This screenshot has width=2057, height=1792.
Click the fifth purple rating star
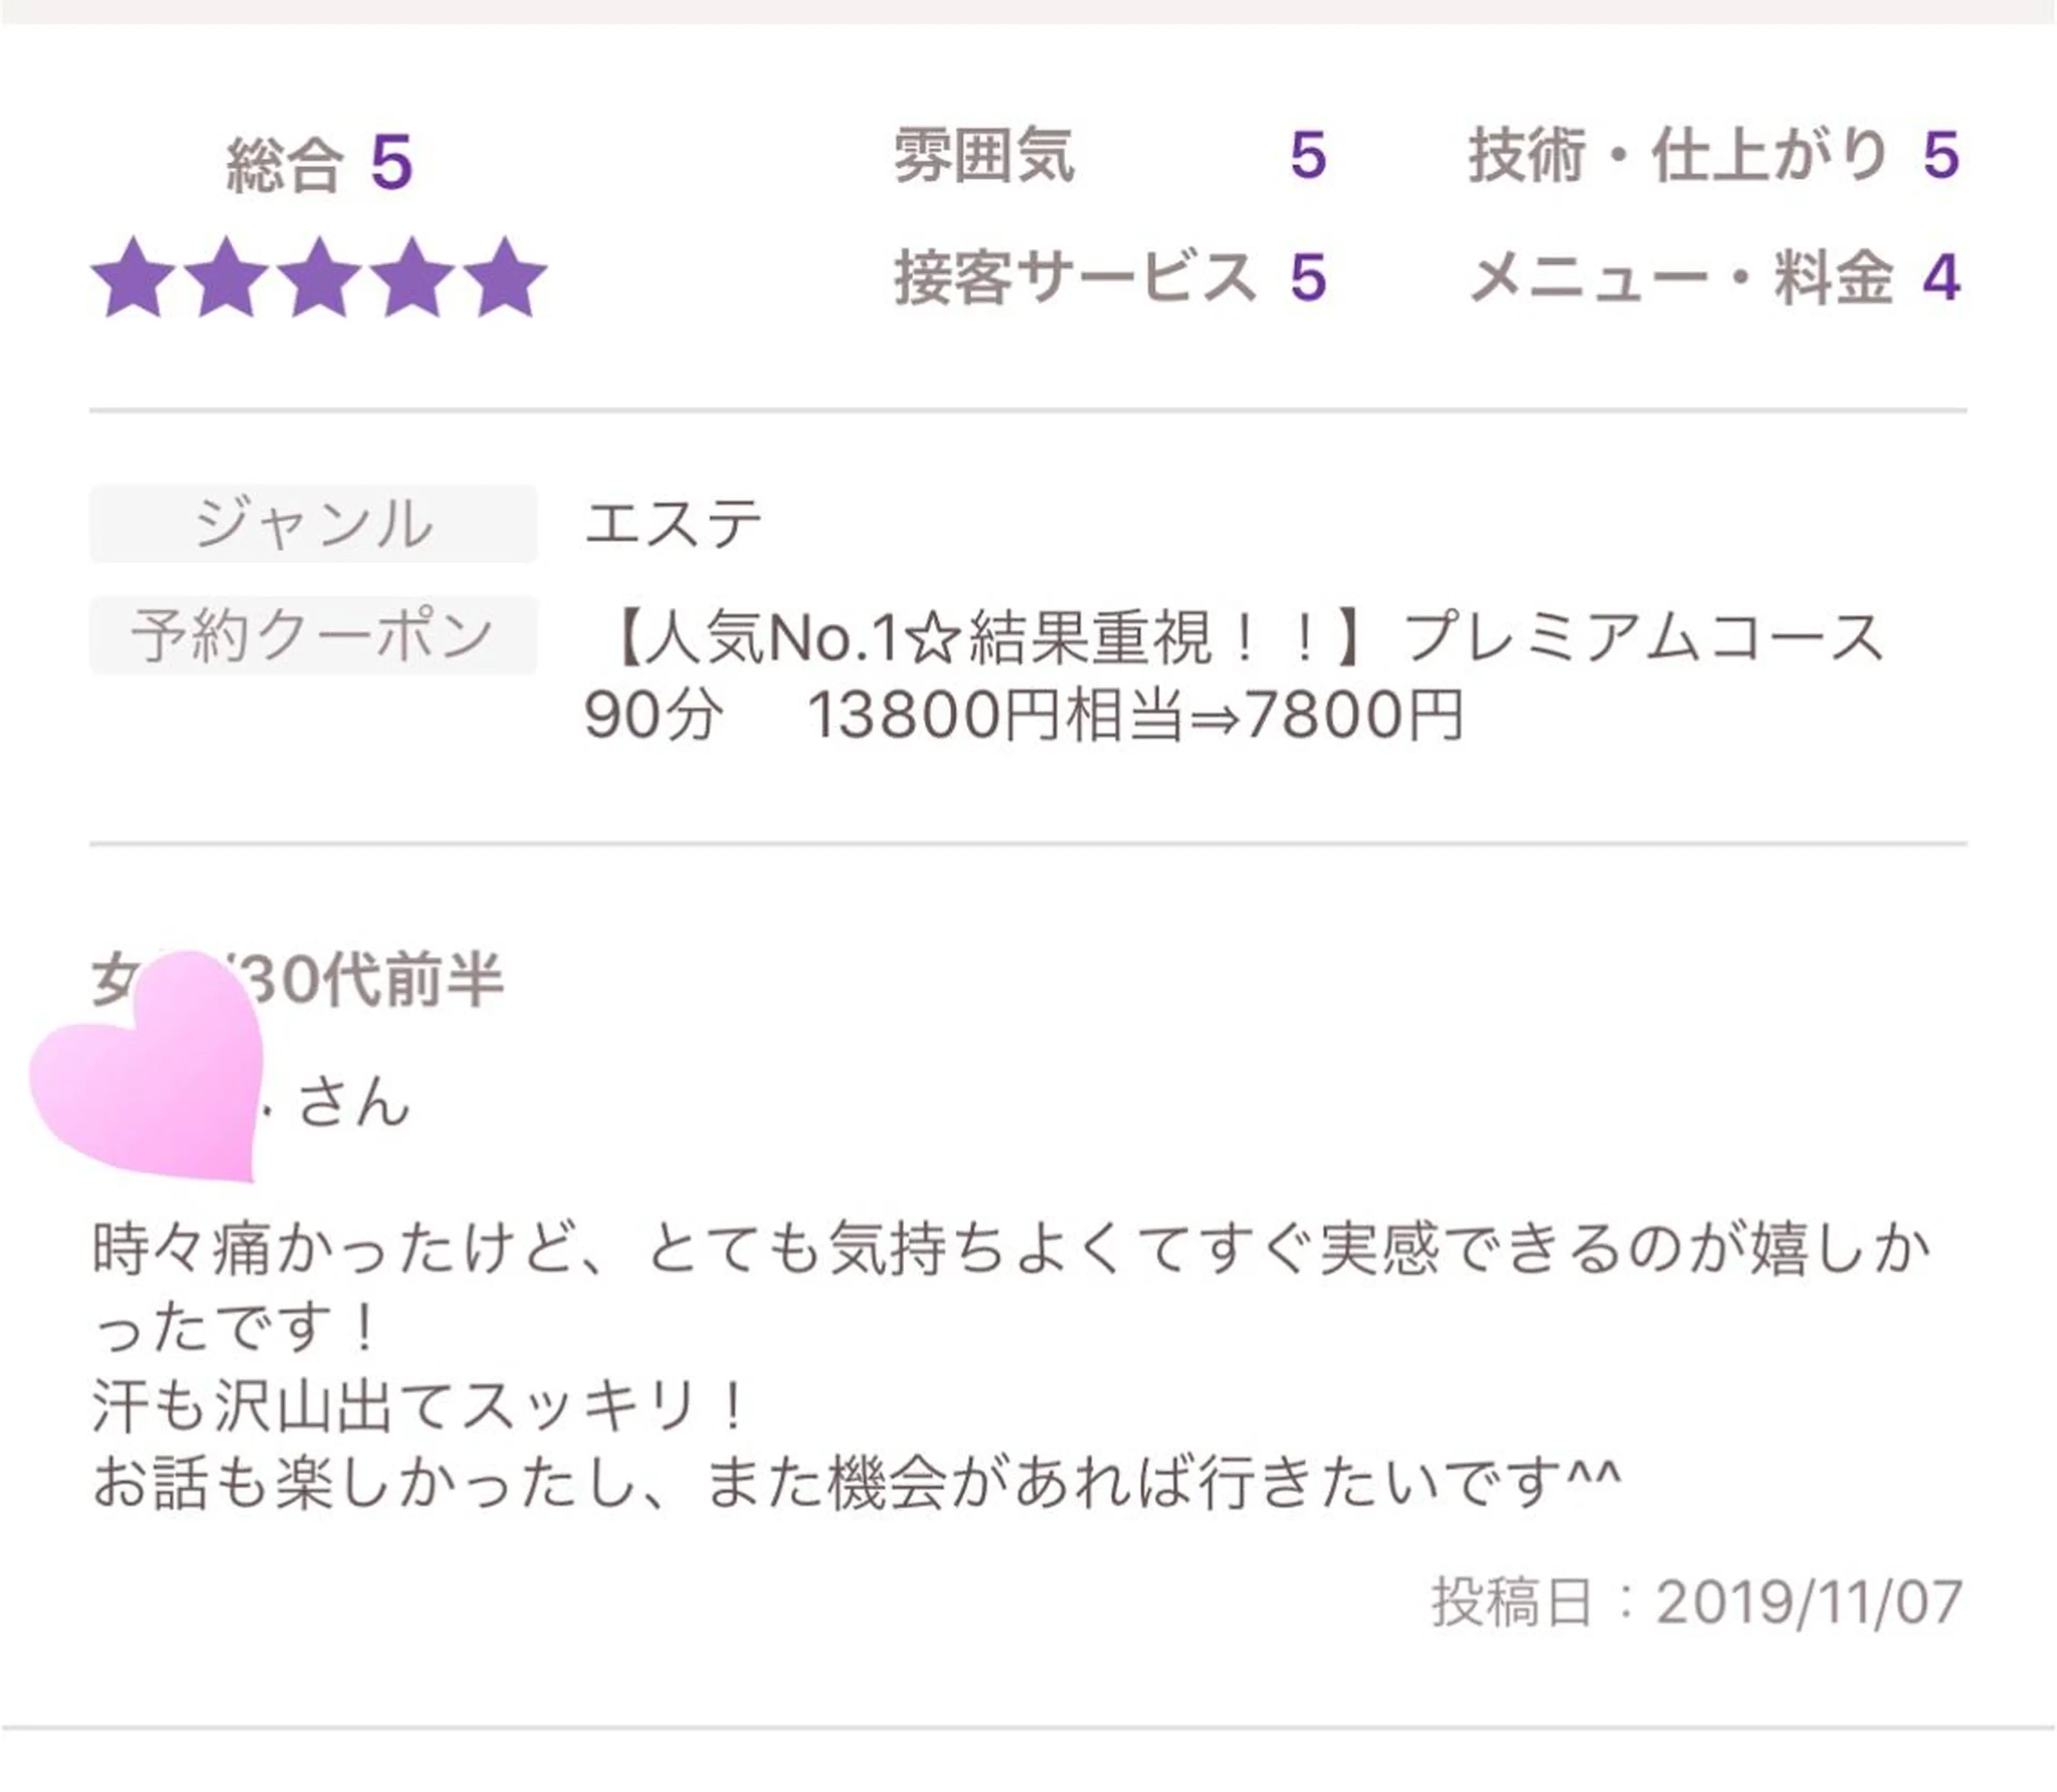(505, 280)
